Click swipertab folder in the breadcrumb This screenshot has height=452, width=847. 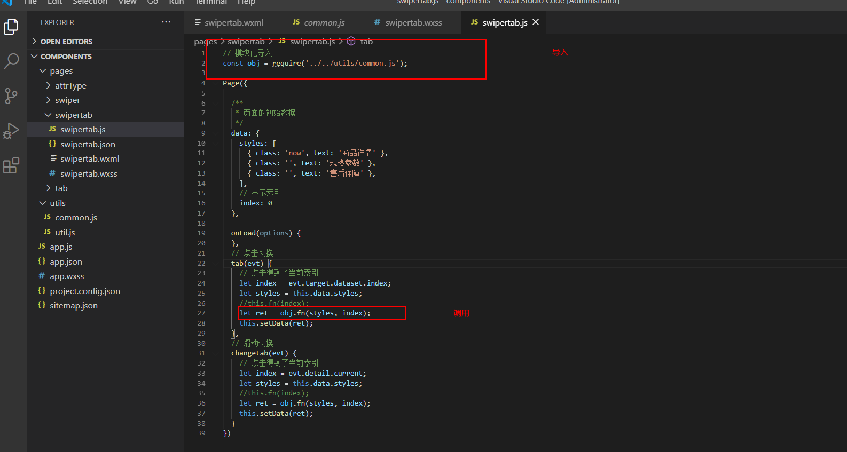coord(246,41)
